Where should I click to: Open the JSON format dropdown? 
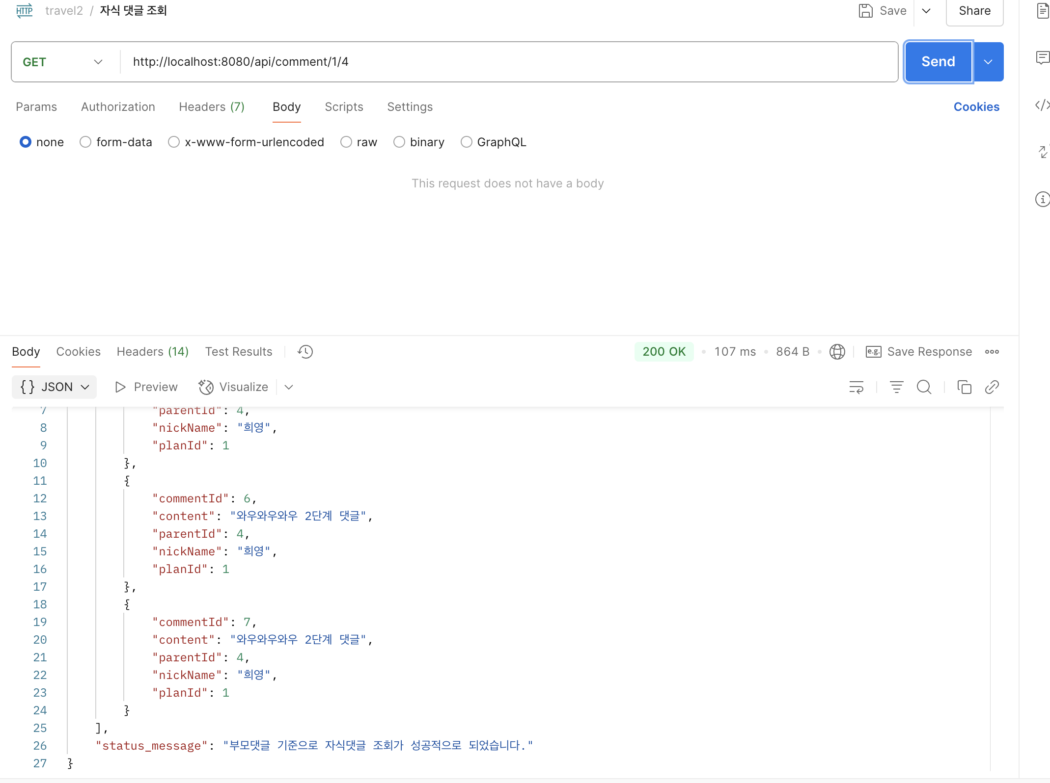point(55,387)
